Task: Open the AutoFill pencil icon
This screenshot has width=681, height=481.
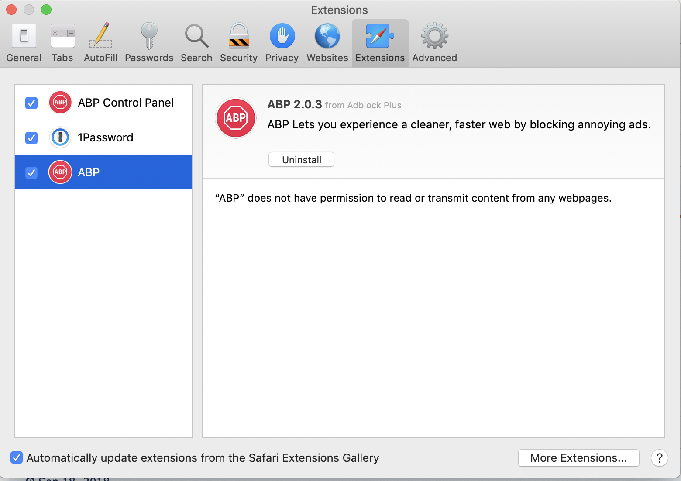Action: 101,36
